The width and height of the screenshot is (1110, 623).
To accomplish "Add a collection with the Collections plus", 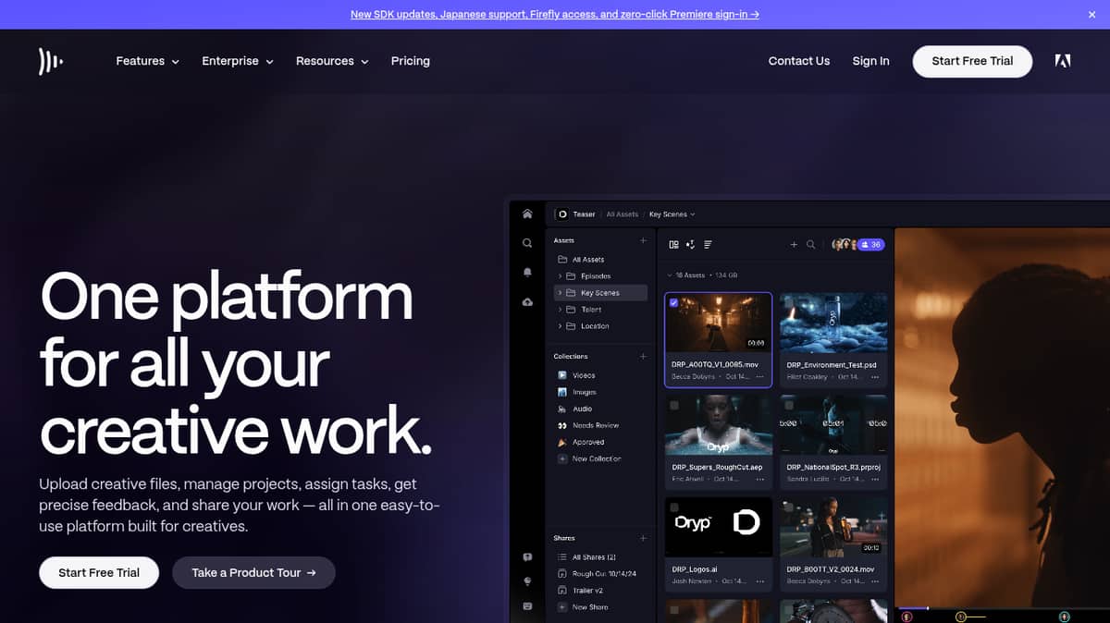I will 644,357.
